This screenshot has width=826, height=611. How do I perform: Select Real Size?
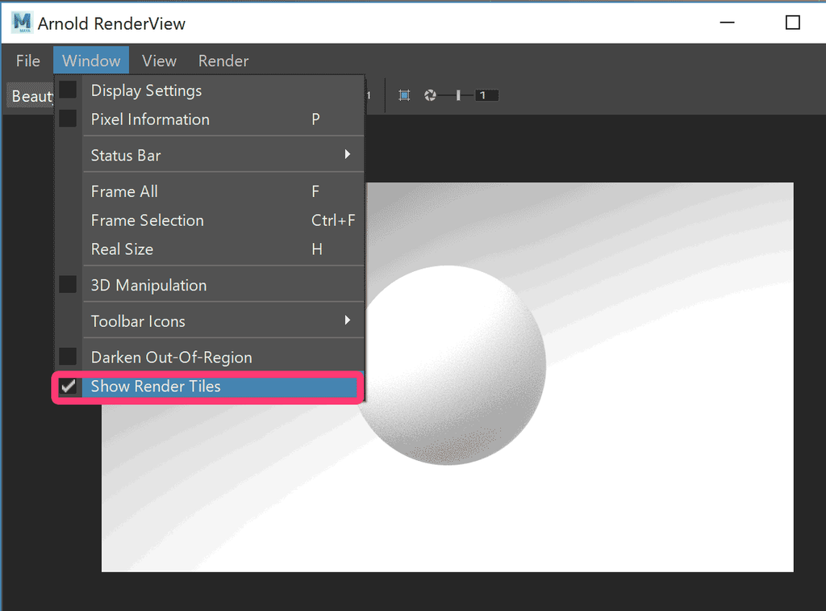click(210, 249)
